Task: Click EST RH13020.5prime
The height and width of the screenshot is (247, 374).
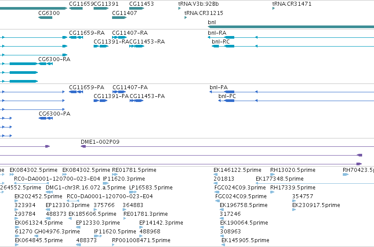Action: pos(293,170)
